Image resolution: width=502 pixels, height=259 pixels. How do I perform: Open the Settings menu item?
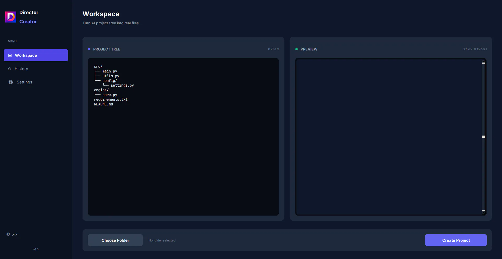pyautogui.click(x=36, y=82)
